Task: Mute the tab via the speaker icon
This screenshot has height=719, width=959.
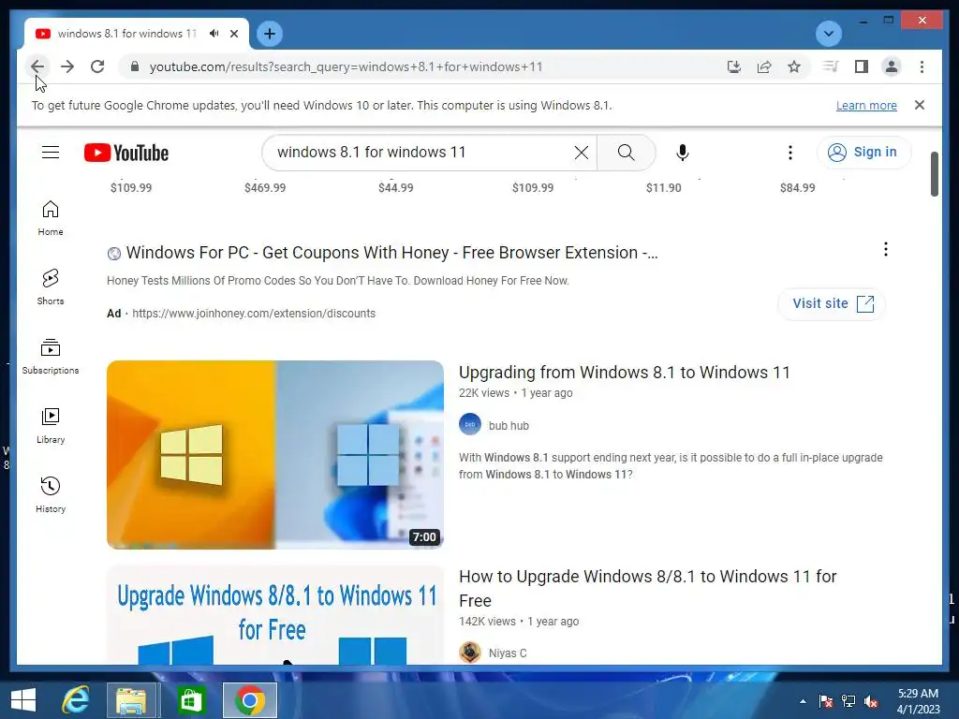Action: (214, 34)
